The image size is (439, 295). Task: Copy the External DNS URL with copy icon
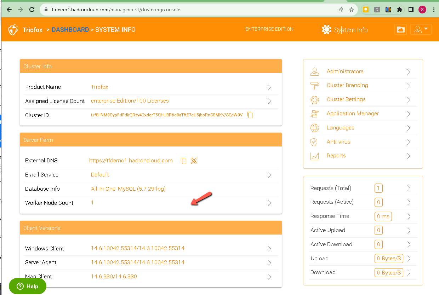pos(183,161)
